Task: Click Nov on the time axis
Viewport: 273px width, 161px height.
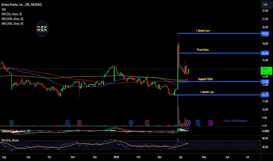Action: 73,157
